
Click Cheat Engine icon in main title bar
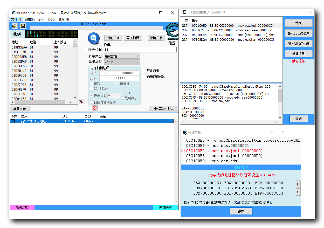pyautogui.click(x=14, y=13)
